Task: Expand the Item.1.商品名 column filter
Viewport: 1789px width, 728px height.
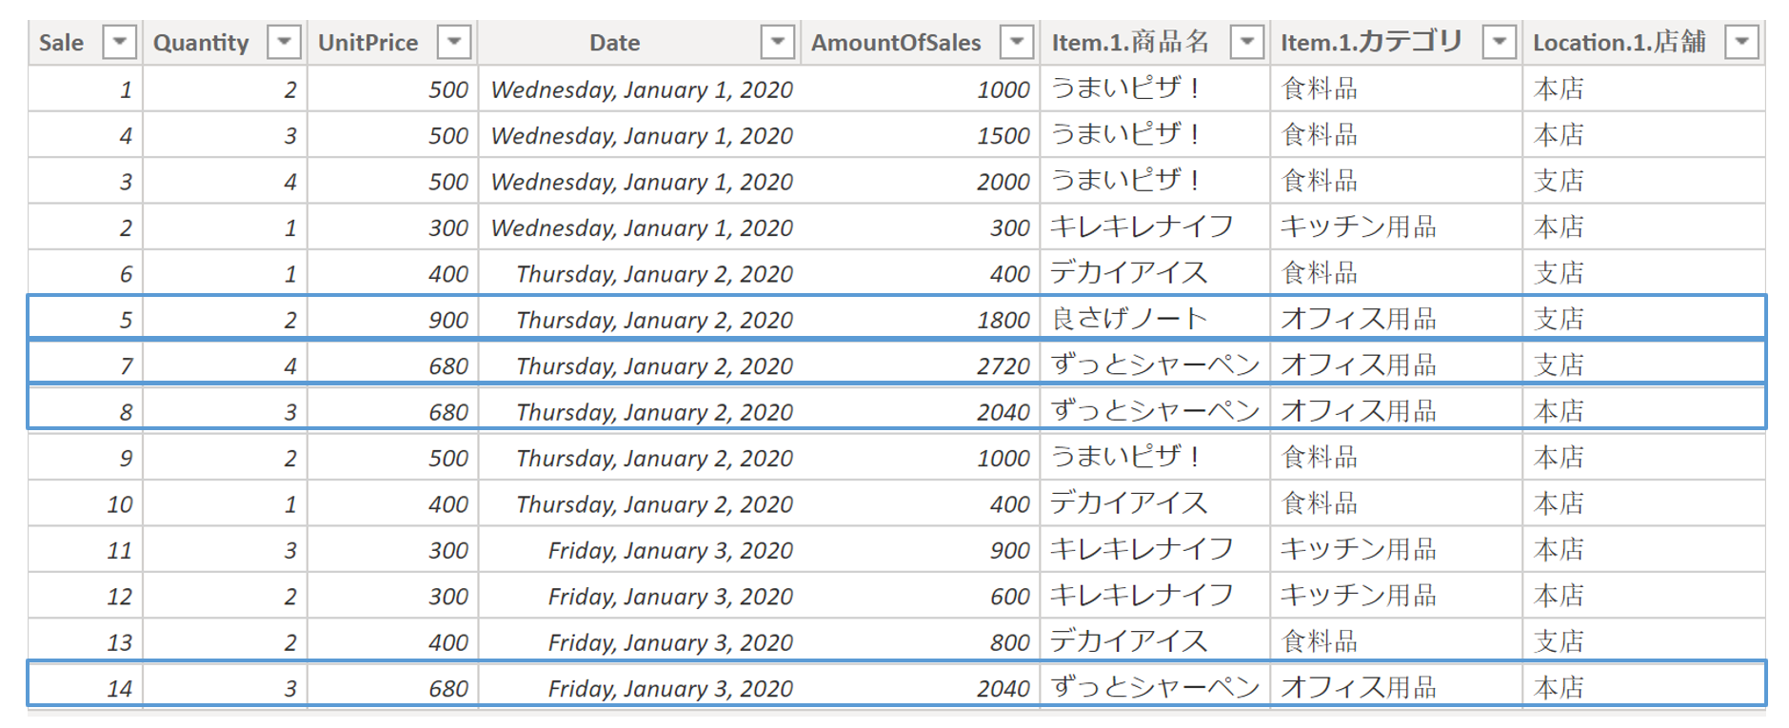Action: pyautogui.click(x=1246, y=42)
